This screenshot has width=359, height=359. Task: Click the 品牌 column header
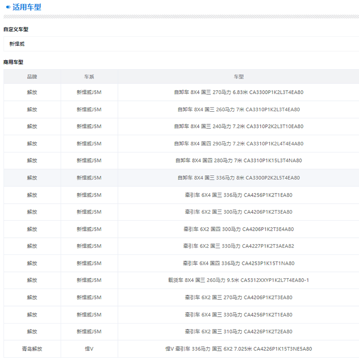tap(32, 77)
